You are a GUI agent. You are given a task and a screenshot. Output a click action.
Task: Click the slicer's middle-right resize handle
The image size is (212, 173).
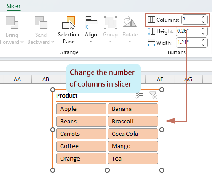(x=162, y=130)
